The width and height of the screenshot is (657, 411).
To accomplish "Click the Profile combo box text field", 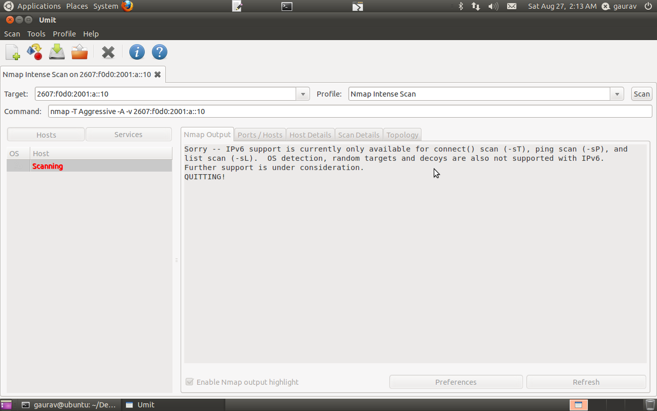I will [479, 94].
